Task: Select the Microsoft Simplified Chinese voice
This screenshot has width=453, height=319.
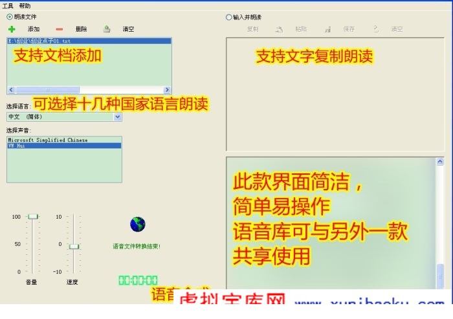Action: [x=64, y=140]
